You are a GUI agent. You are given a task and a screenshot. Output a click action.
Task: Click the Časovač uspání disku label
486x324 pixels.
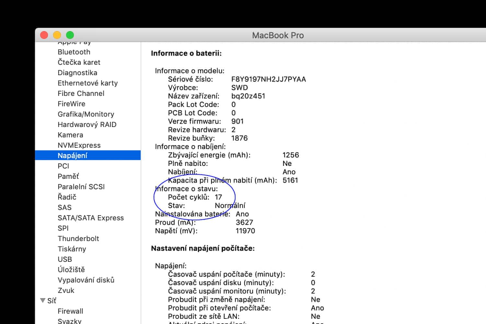point(221,283)
